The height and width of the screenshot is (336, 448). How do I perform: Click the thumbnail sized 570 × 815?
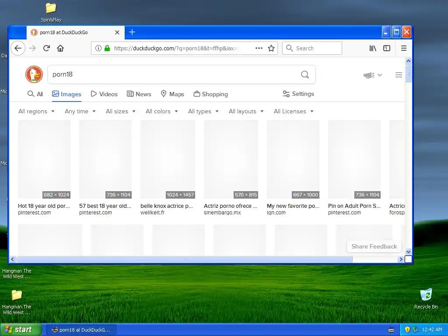[x=231, y=159]
